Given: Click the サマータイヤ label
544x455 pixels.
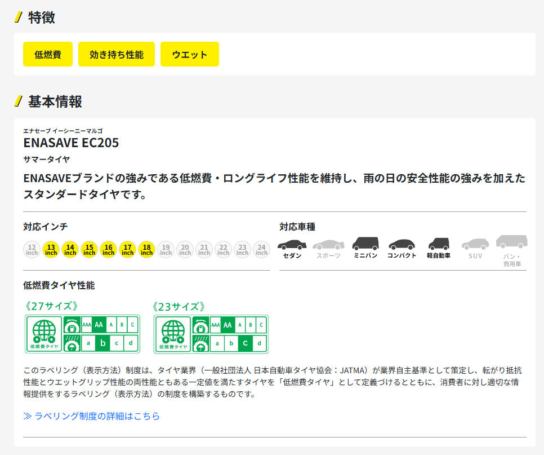Looking at the screenshot, I should click(x=47, y=159).
